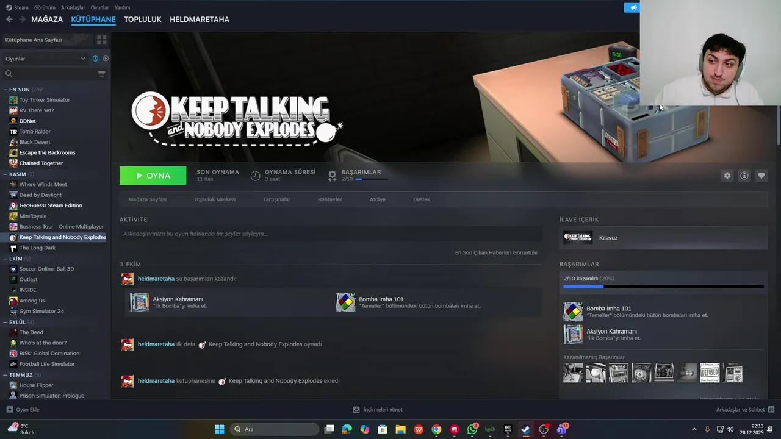
Task: Click the achievements progress bar in header
Action: pos(372,179)
